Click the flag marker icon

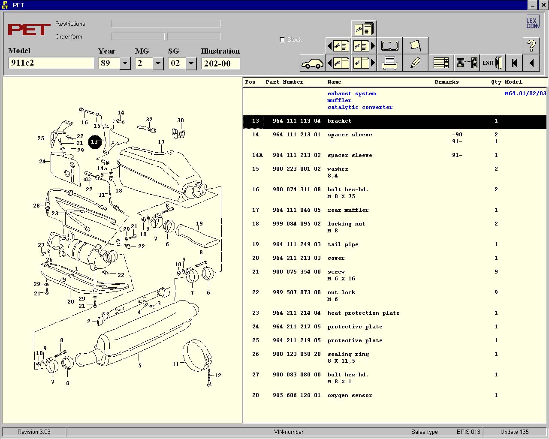[x=415, y=45]
